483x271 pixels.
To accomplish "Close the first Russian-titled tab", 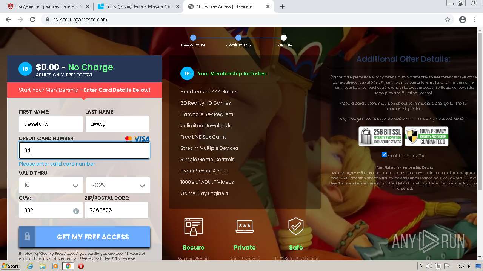I will [88, 6].
